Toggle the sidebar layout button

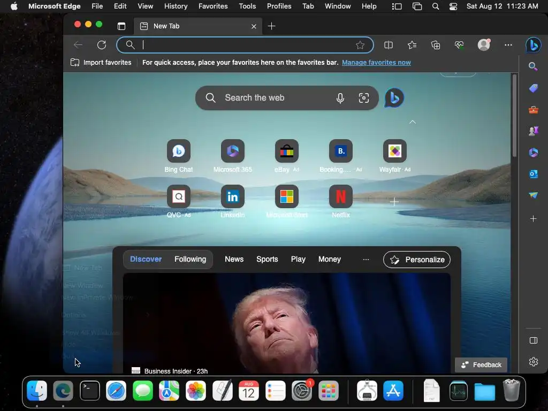(x=534, y=340)
